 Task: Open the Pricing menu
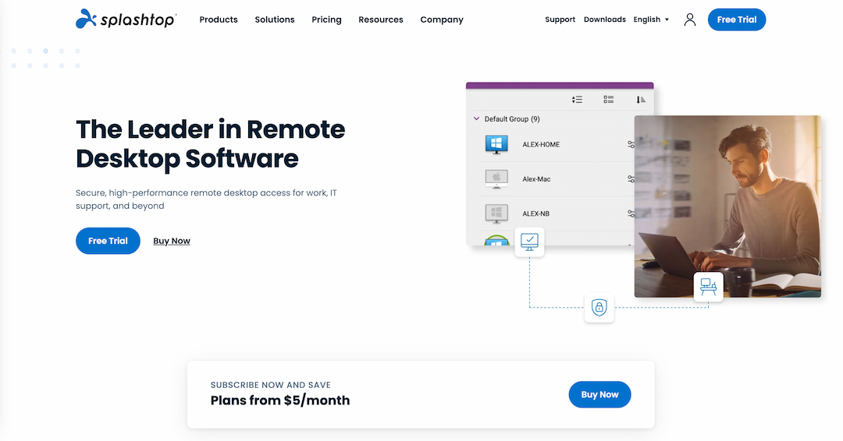click(x=326, y=19)
